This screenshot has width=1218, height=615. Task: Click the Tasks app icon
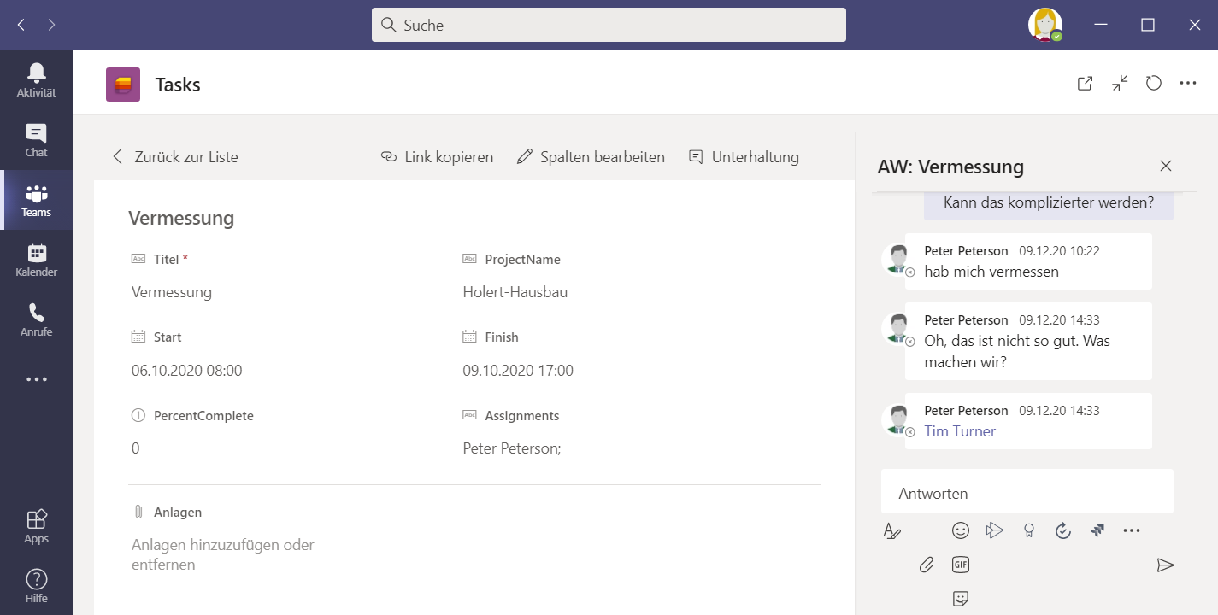[x=123, y=85]
